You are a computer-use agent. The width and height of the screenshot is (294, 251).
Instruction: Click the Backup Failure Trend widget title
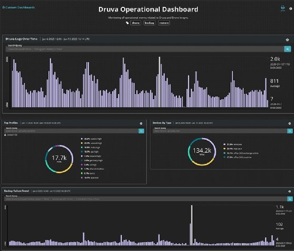click(16, 191)
